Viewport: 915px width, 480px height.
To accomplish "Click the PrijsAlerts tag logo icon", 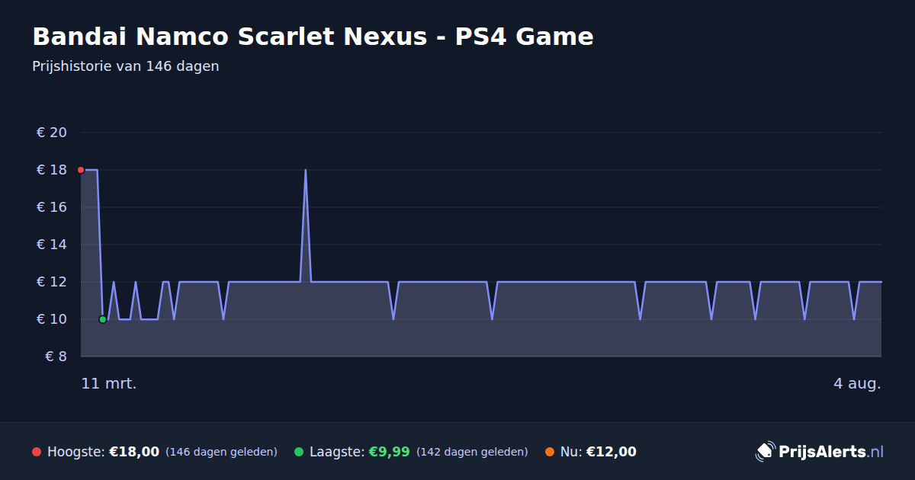I will coord(765,452).
